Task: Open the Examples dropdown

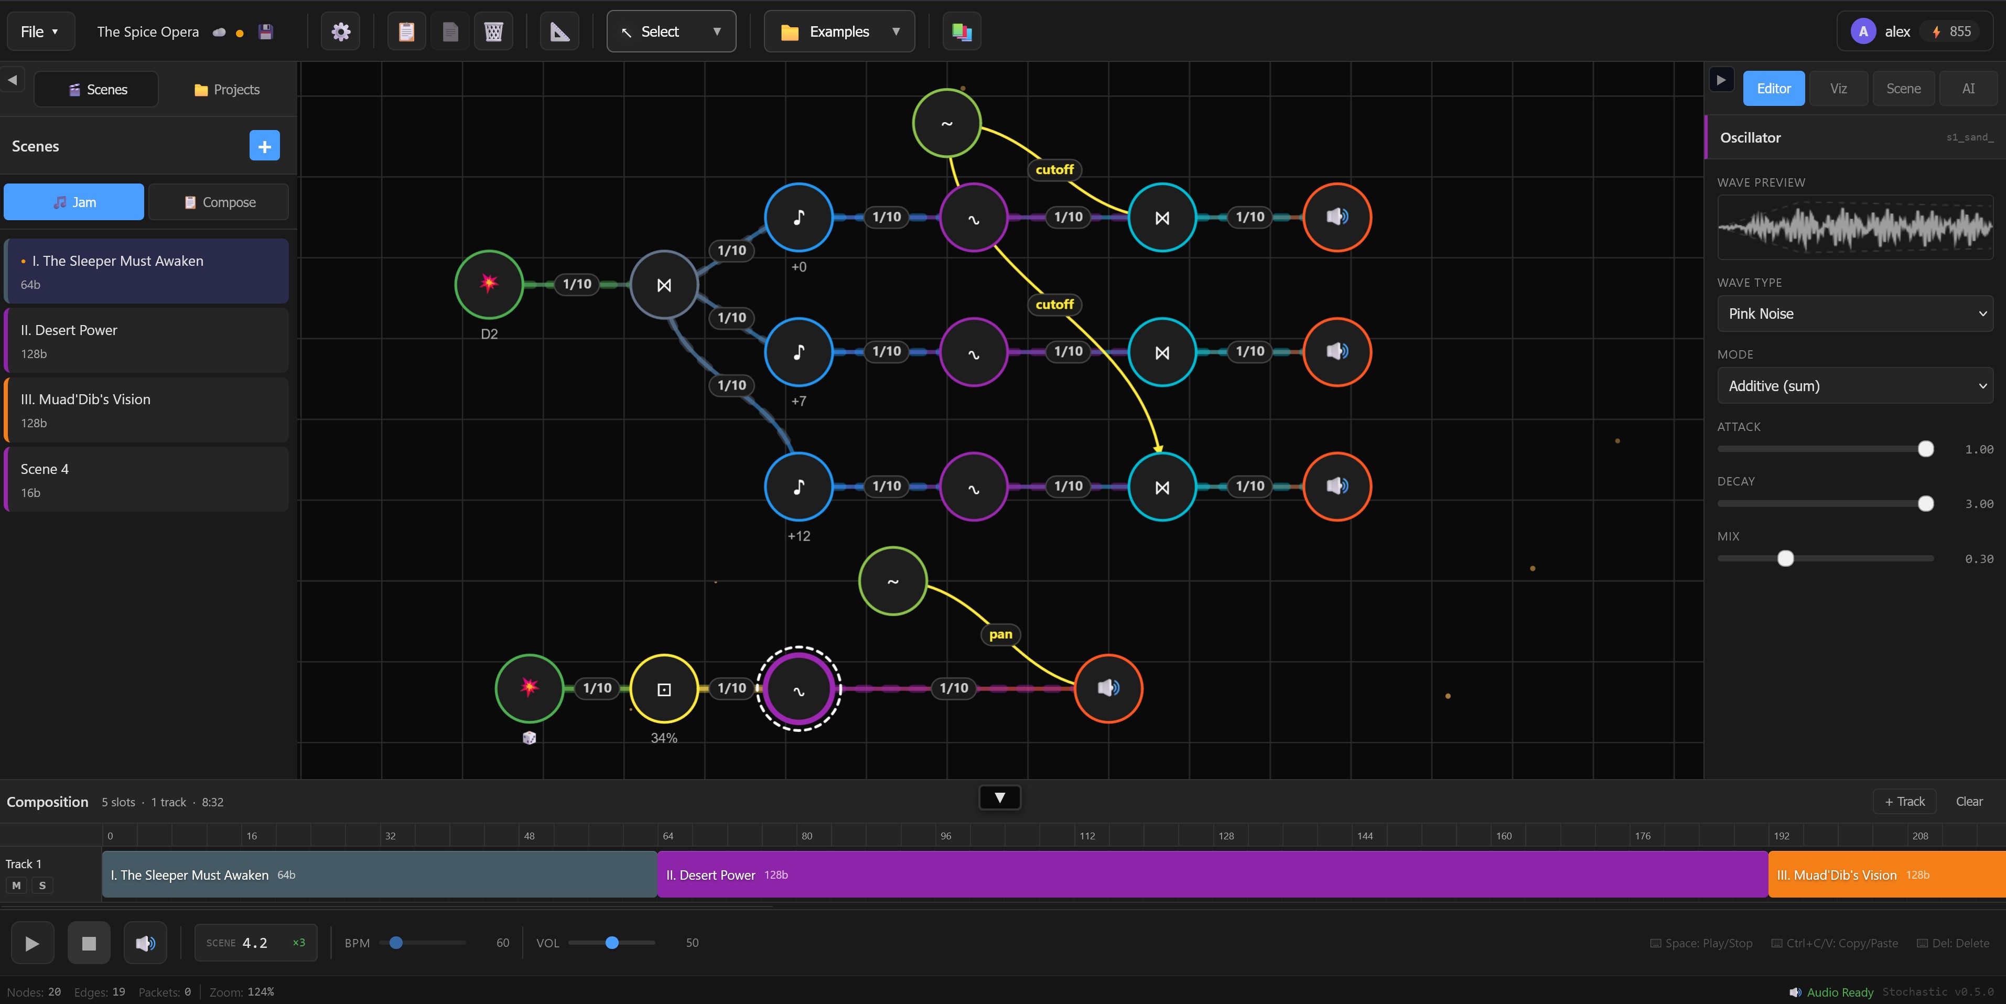Action: click(x=839, y=31)
